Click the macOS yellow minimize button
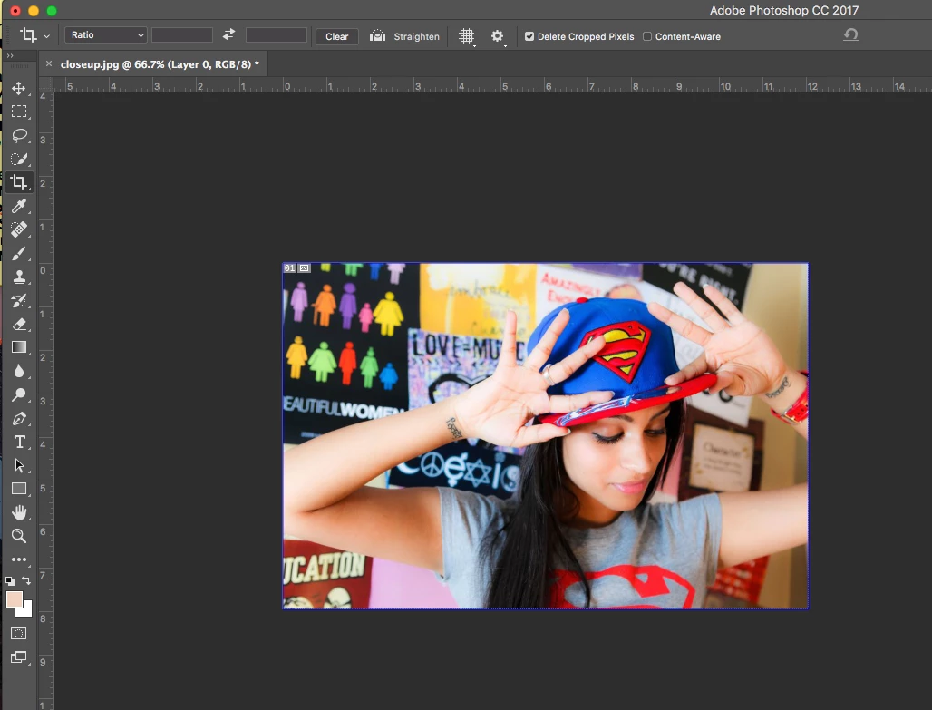The image size is (932, 710). coord(34,11)
